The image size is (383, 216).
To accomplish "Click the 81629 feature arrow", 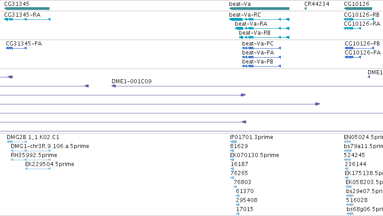I will (x=232, y=151).
